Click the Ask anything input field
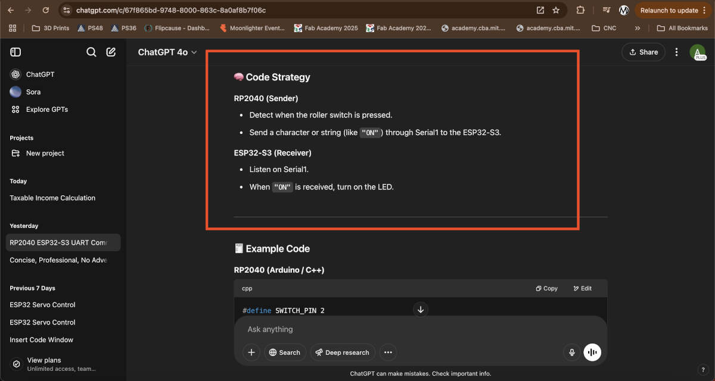The height and width of the screenshot is (381, 715). (x=420, y=329)
